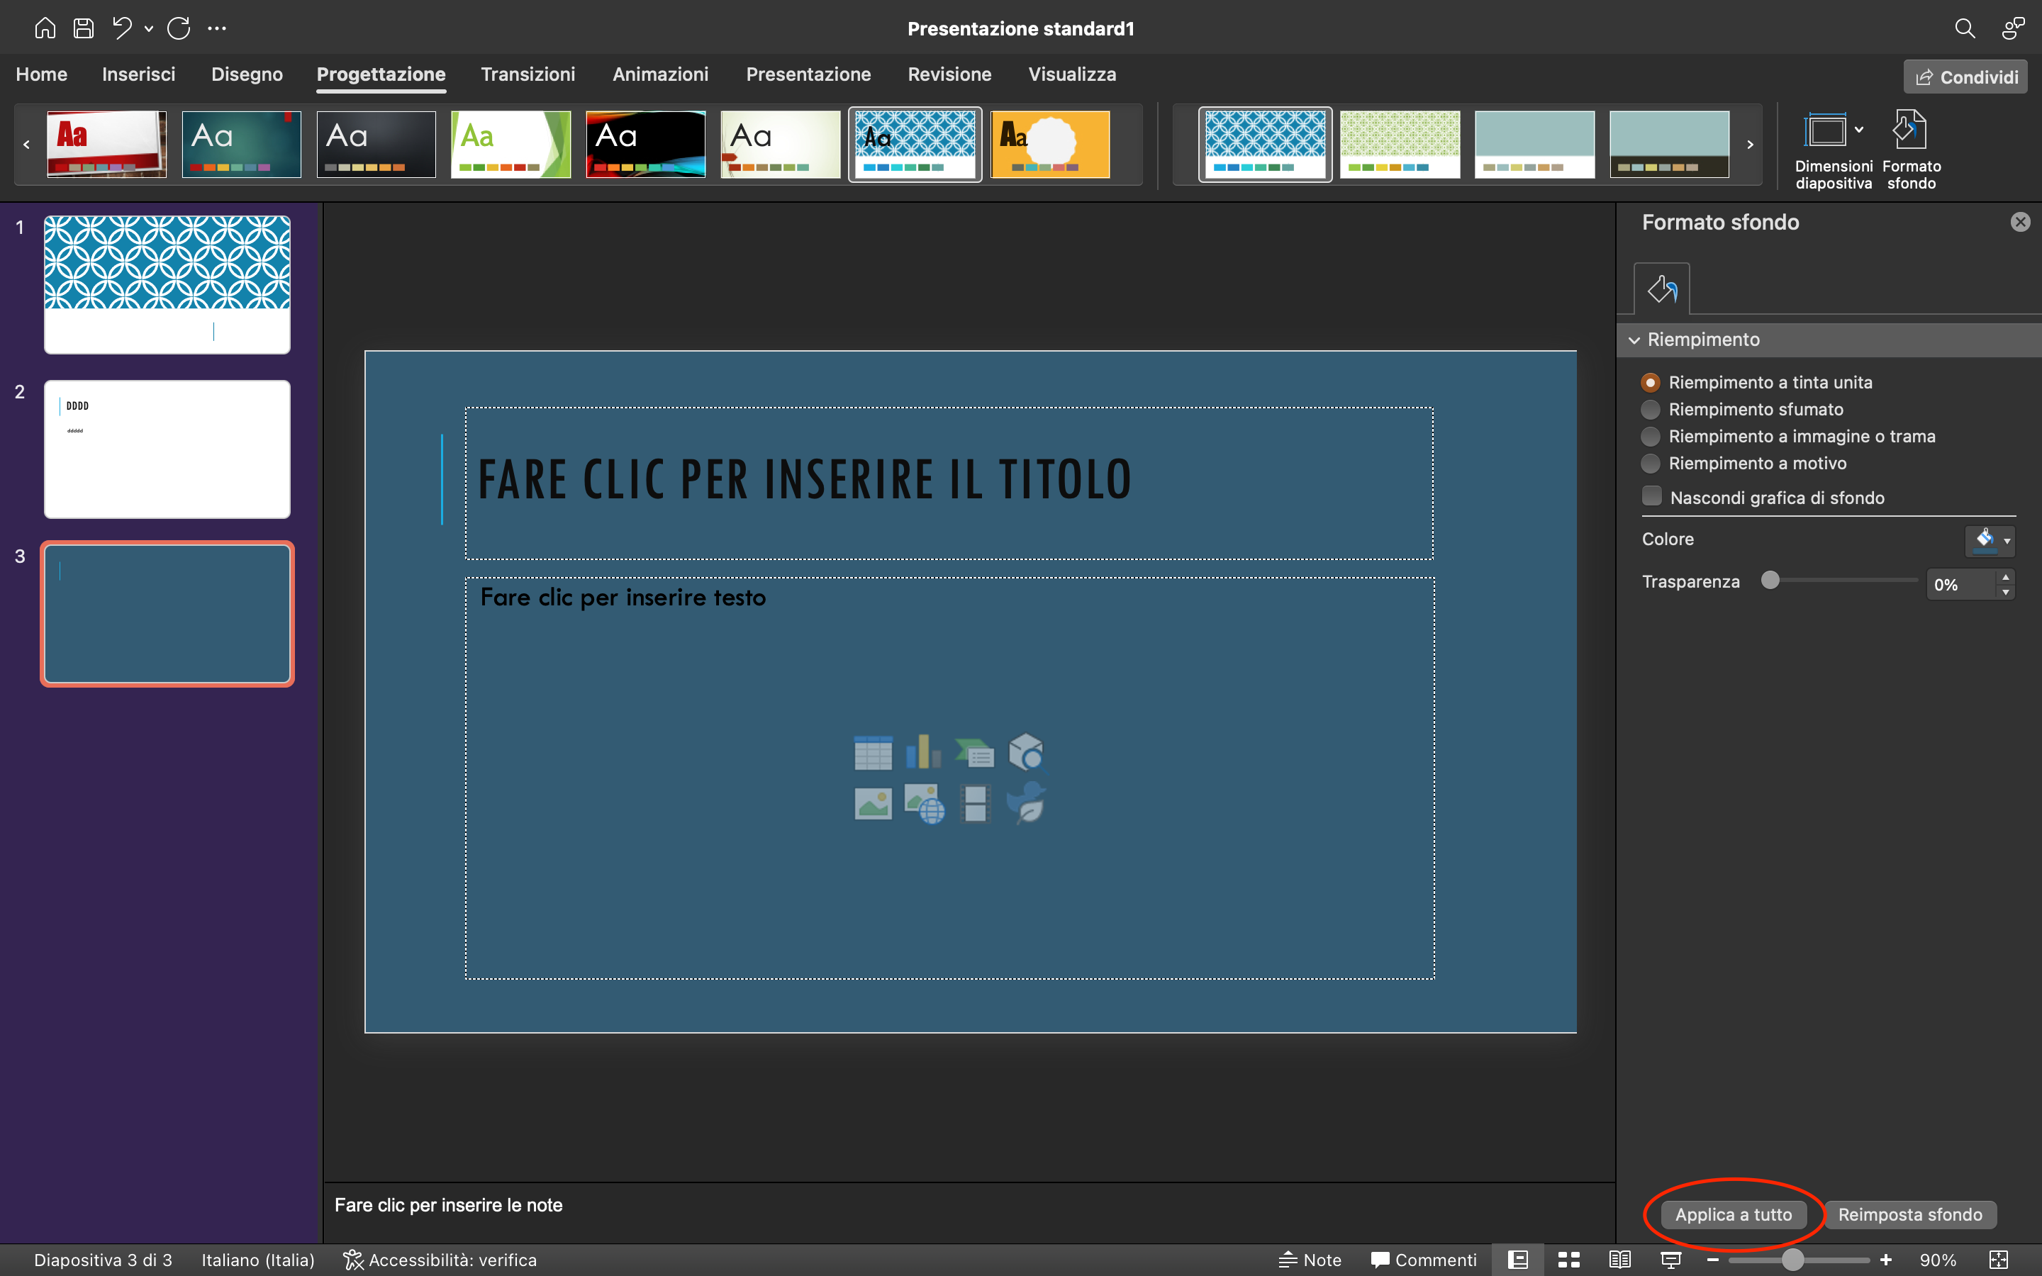Insert a video using the placeholder icon

pyautogui.click(x=975, y=803)
